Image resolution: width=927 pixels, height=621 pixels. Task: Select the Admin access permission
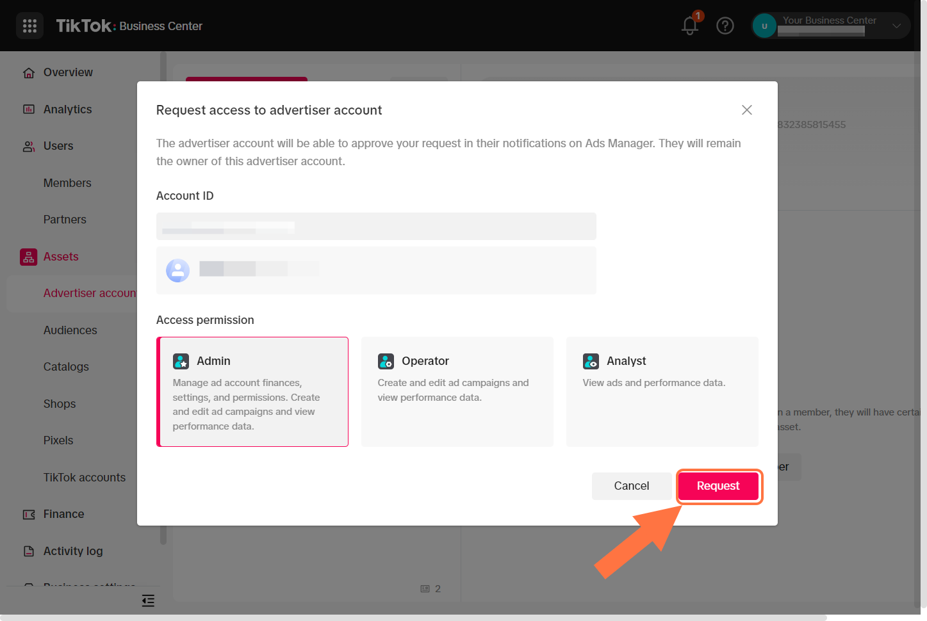pyautogui.click(x=252, y=392)
